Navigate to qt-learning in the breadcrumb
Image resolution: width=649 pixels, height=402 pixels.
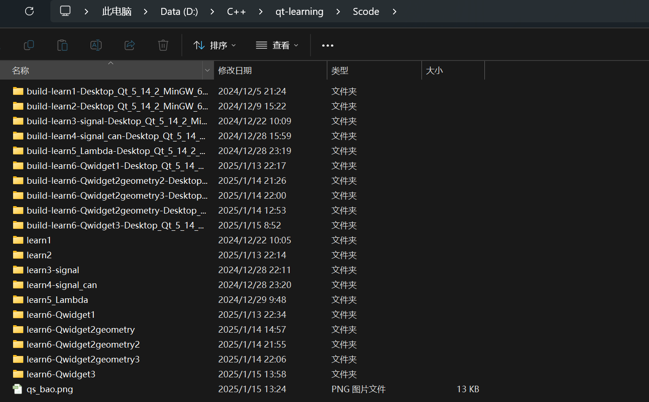pos(299,12)
